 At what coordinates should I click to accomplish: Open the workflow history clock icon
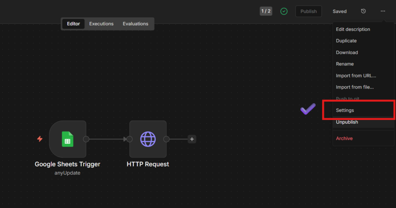pos(364,11)
